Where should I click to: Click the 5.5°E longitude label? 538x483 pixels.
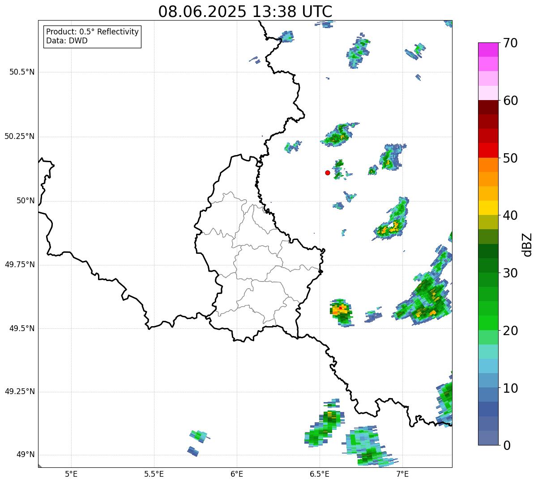click(154, 474)
